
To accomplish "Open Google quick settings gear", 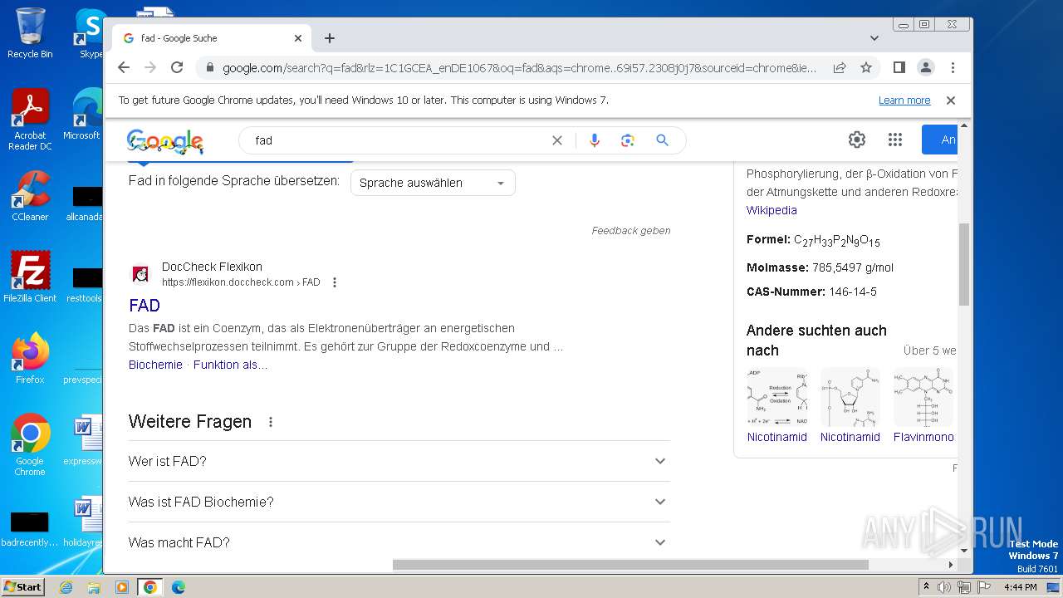I will 857,140.
